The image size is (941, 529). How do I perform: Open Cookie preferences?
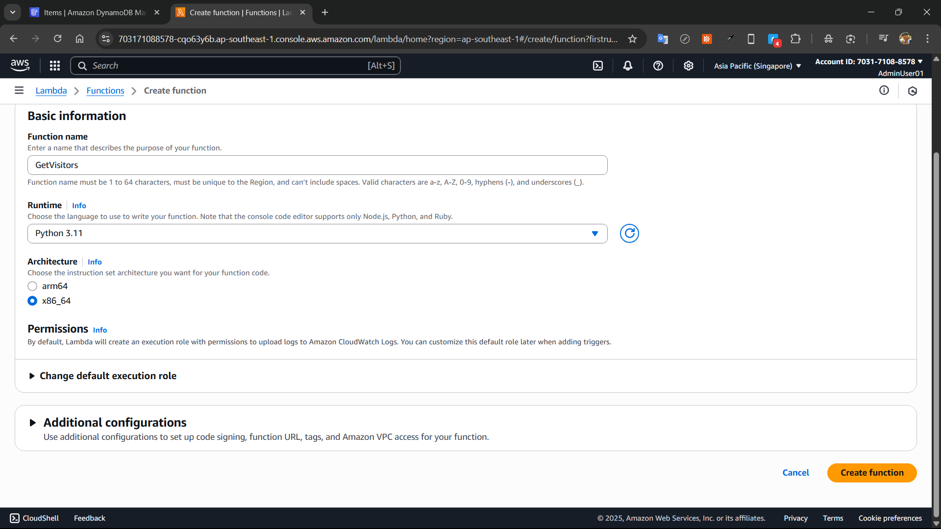890,518
